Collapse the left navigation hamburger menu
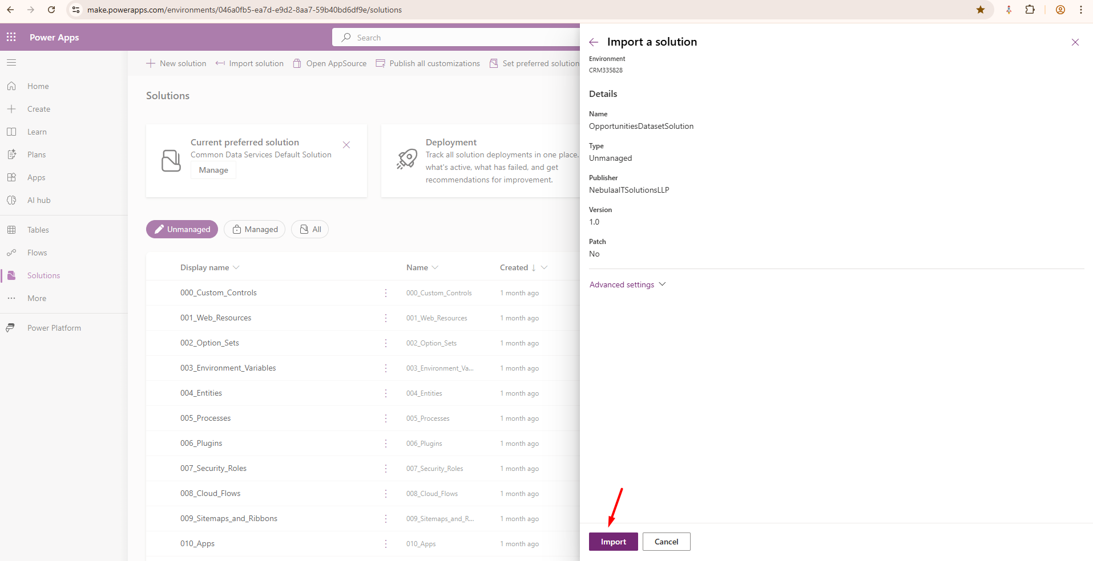1093x561 pixels. (x=11, y=63)
